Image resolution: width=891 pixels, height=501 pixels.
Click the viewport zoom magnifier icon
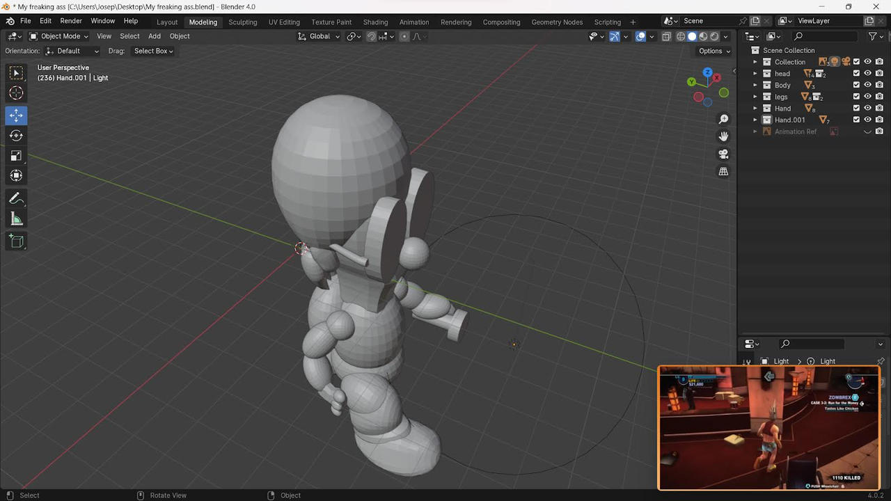click(x=723, y=120)
